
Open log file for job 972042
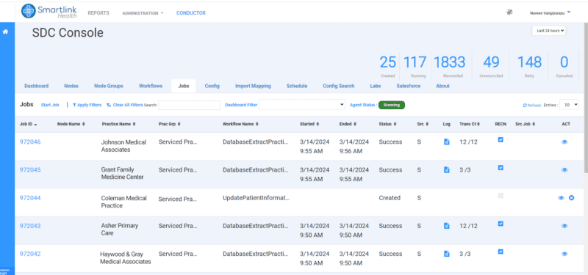click(447, 254)
